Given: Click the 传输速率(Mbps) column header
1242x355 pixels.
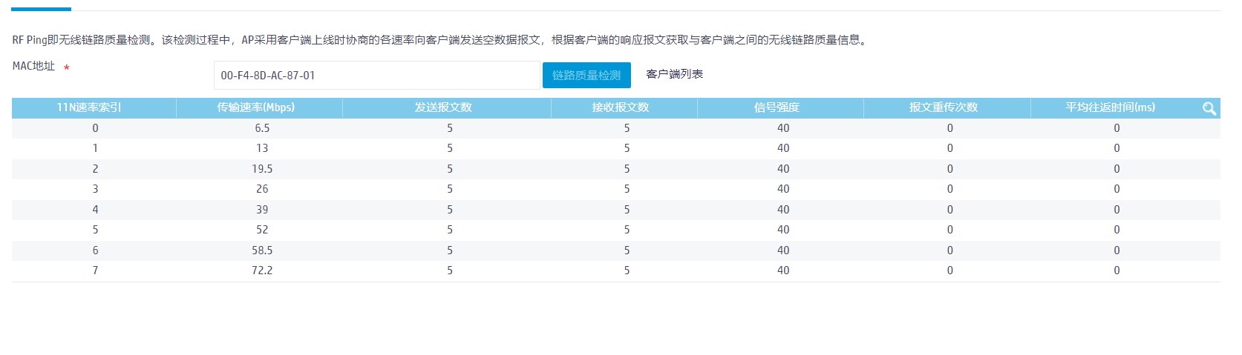Looking at the screenshot, I should tap(255, 107).
